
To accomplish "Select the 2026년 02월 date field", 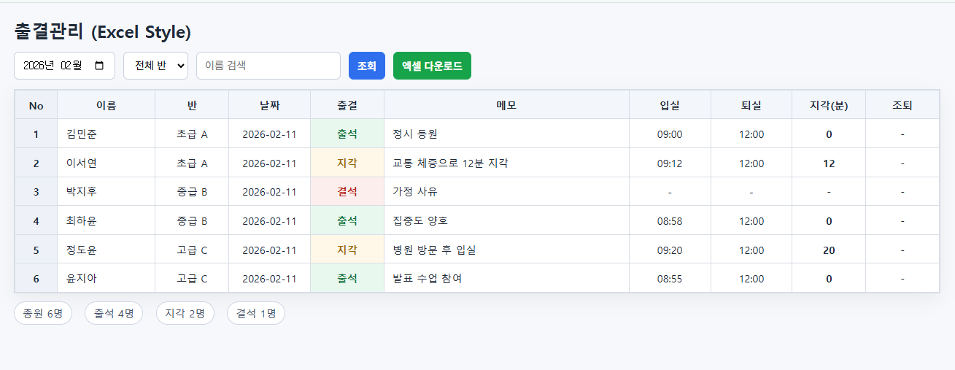I will click(55, 66).
